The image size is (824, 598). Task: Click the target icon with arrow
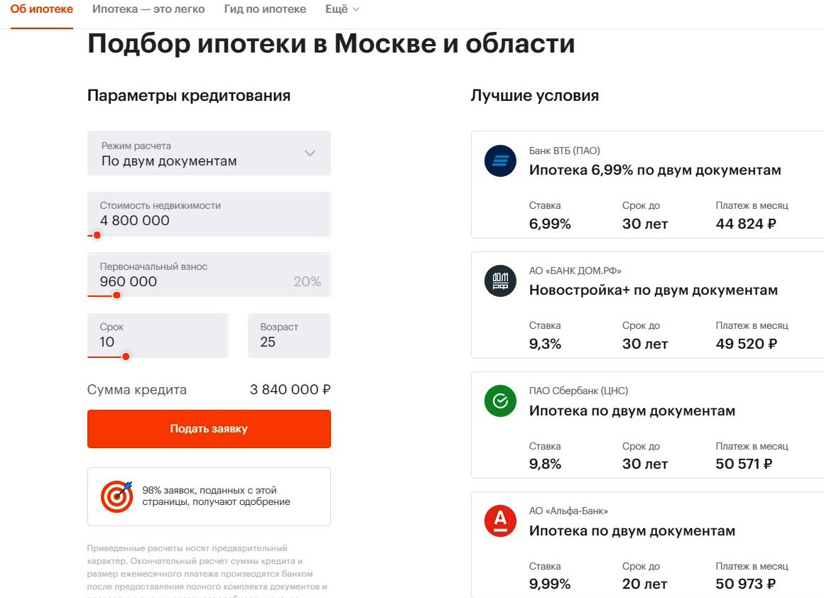point(116,496)
